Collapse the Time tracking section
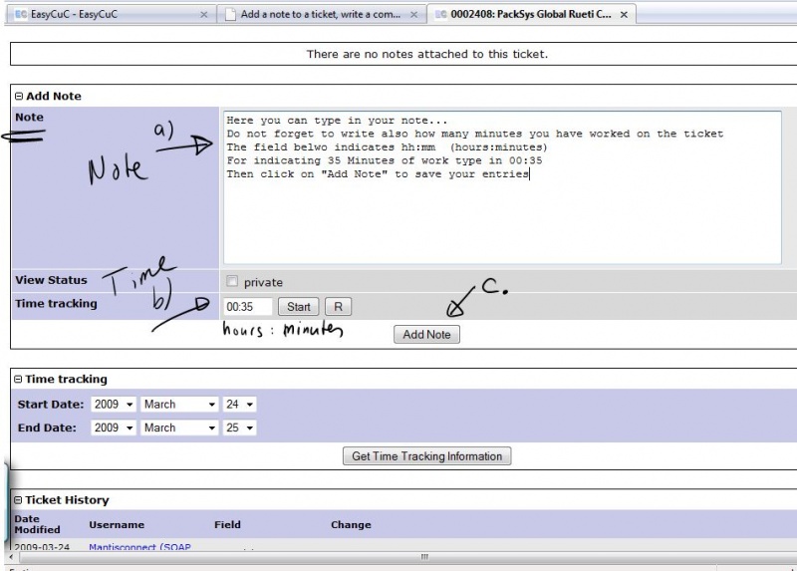797x571 pixels. pos(18,379)
